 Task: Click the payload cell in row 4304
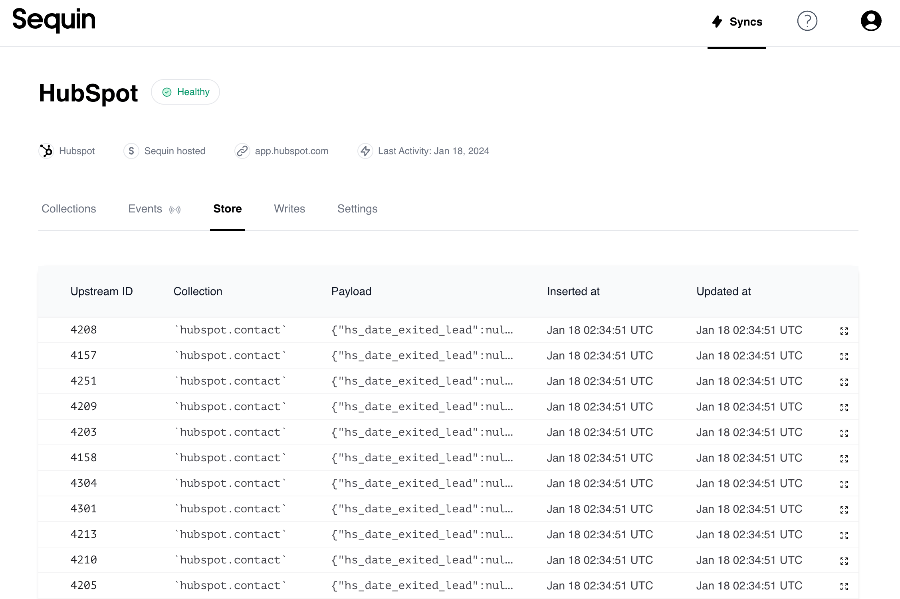pyautogui.click(x=422, y=484)
